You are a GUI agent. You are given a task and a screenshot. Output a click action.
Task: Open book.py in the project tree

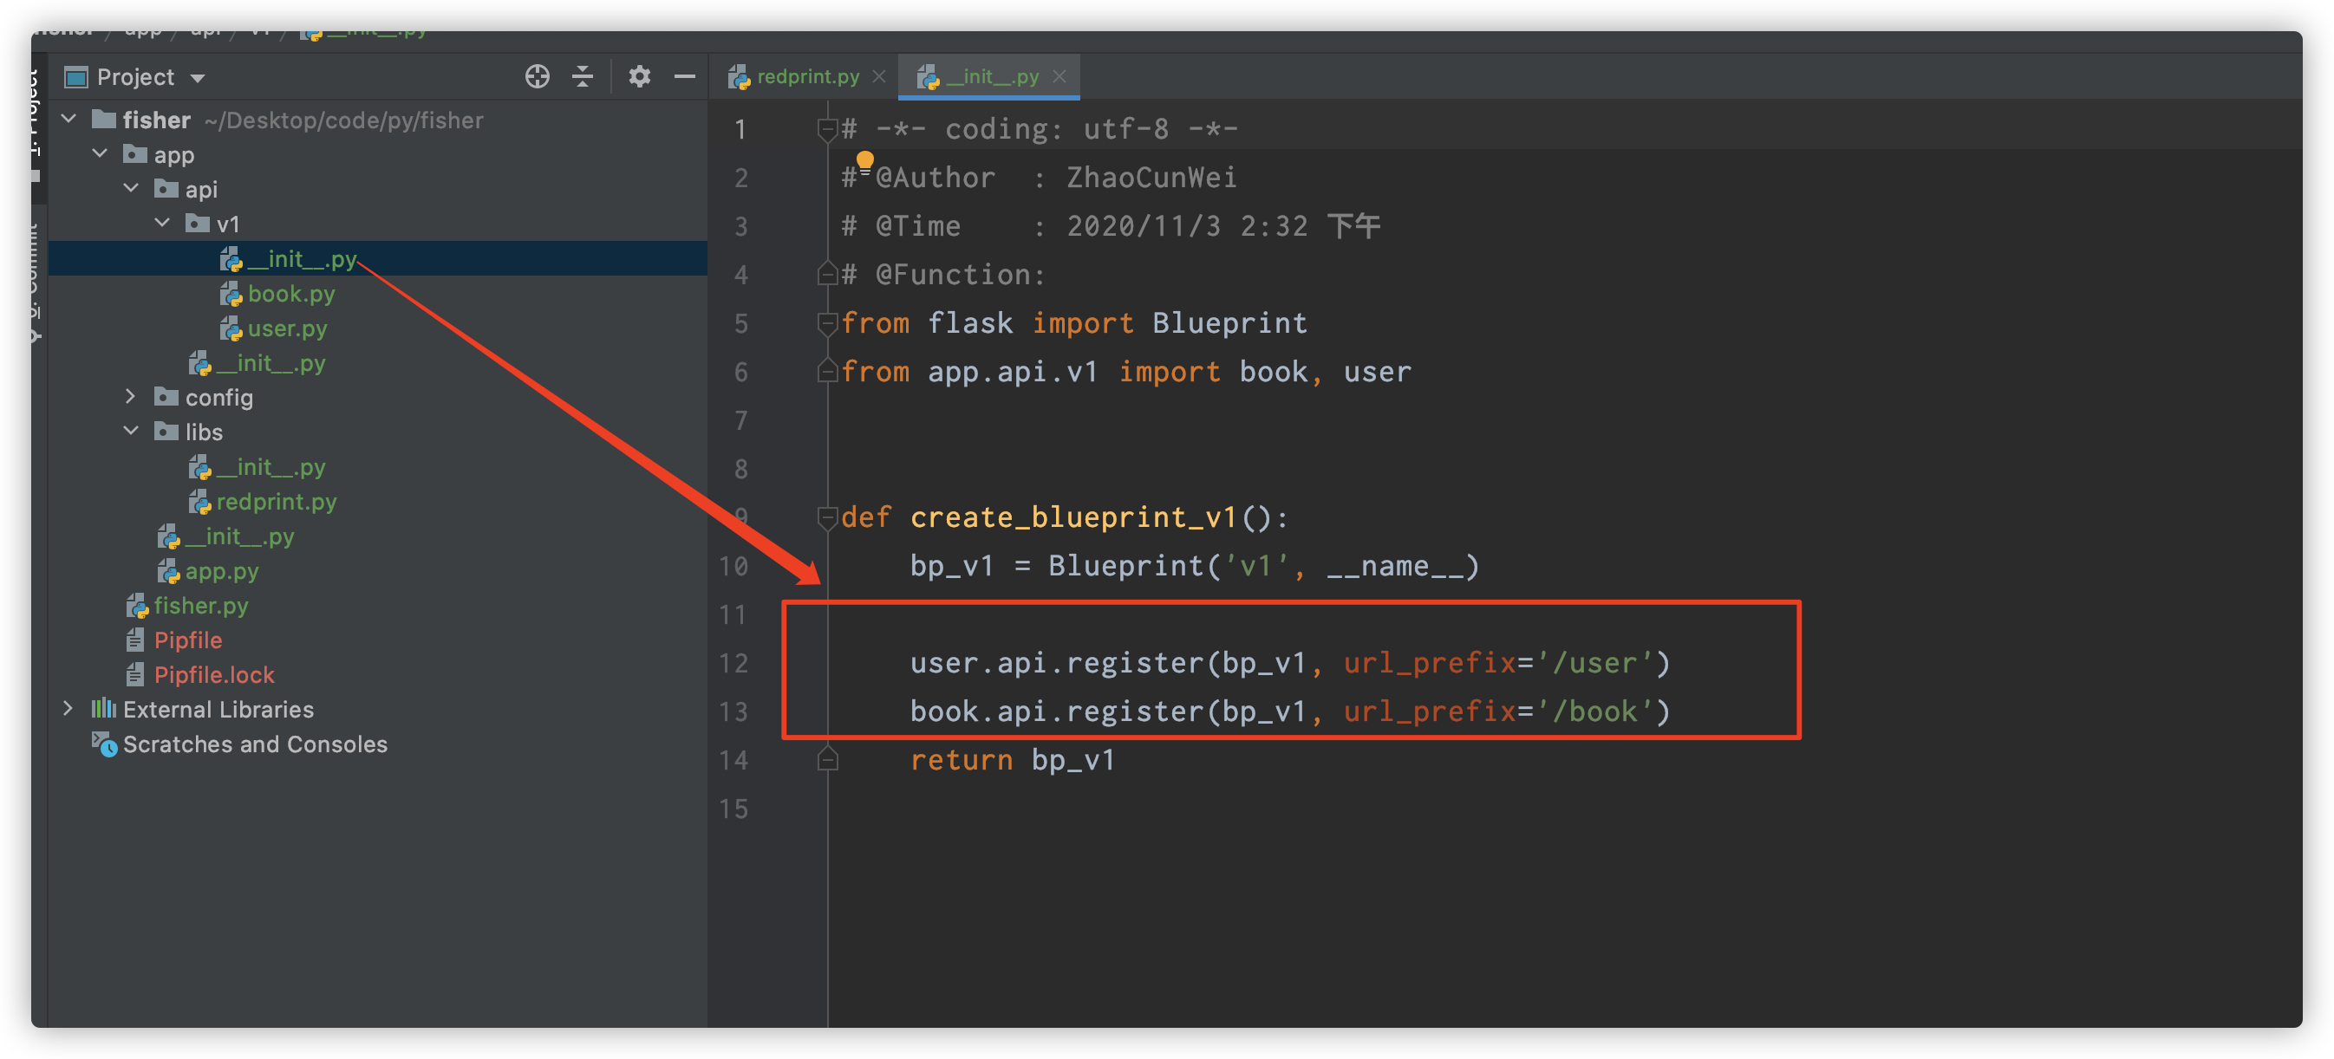click(290, 294)
